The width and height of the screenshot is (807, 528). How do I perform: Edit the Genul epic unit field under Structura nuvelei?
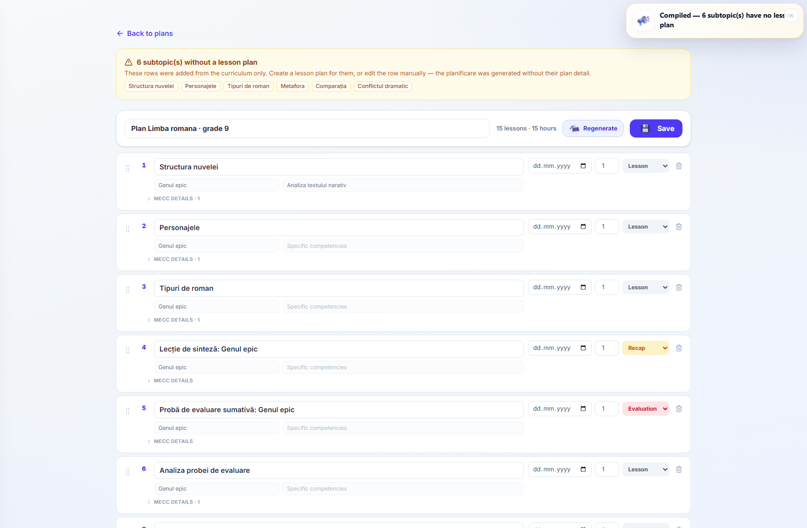(x=217, y=185)
